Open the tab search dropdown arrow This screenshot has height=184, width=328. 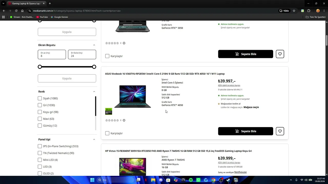(3, 4)
